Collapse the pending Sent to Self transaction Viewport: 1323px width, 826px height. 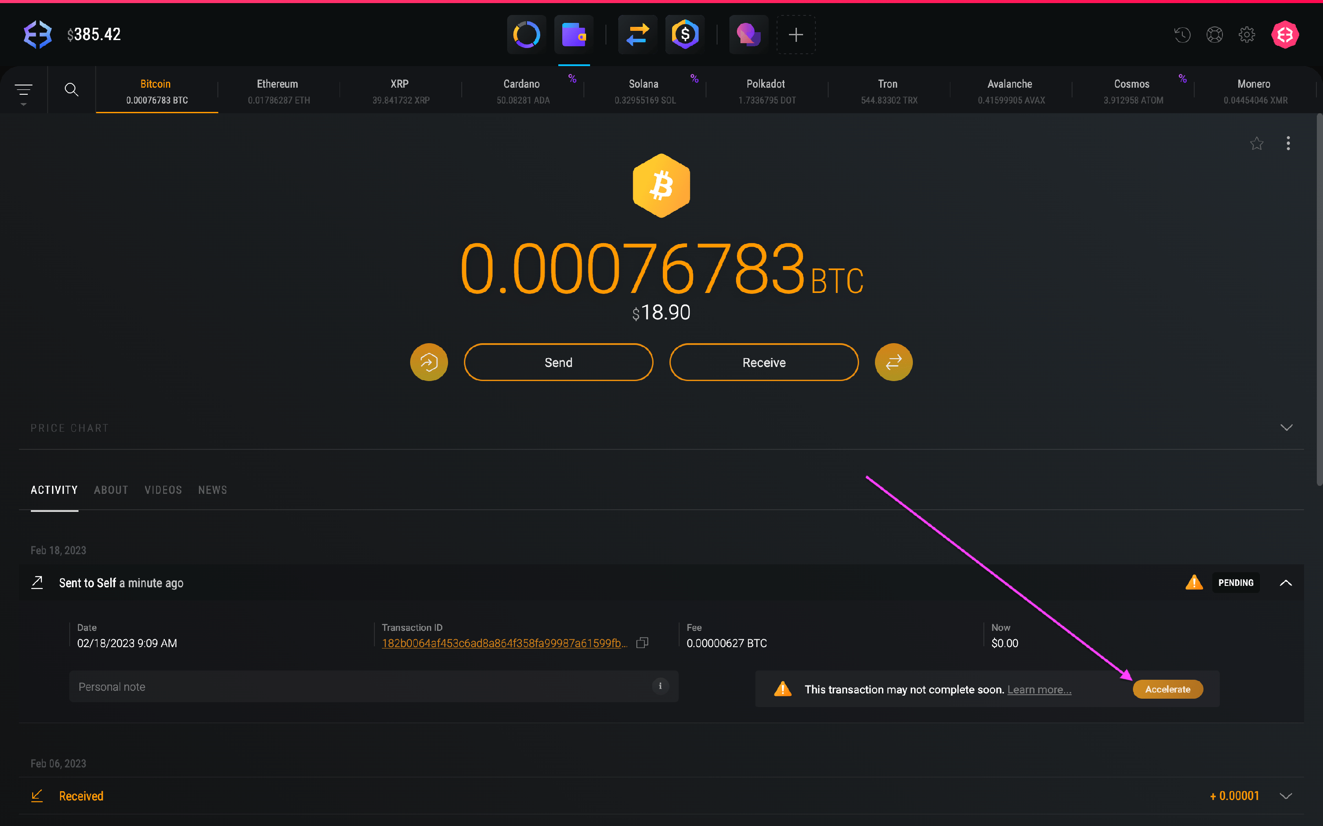(x=1285, y=583)
